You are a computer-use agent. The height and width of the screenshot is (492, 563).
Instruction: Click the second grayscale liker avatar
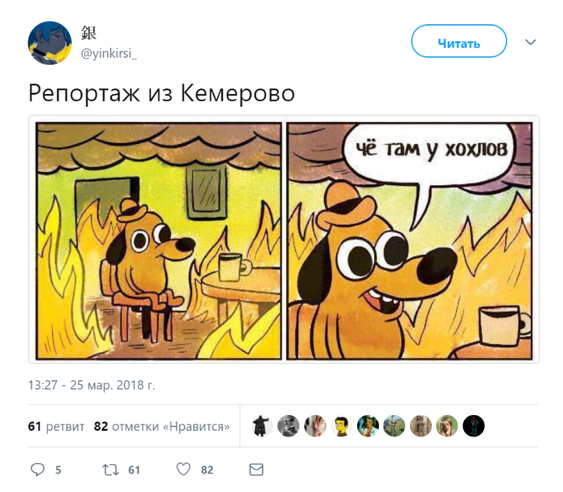288,425
